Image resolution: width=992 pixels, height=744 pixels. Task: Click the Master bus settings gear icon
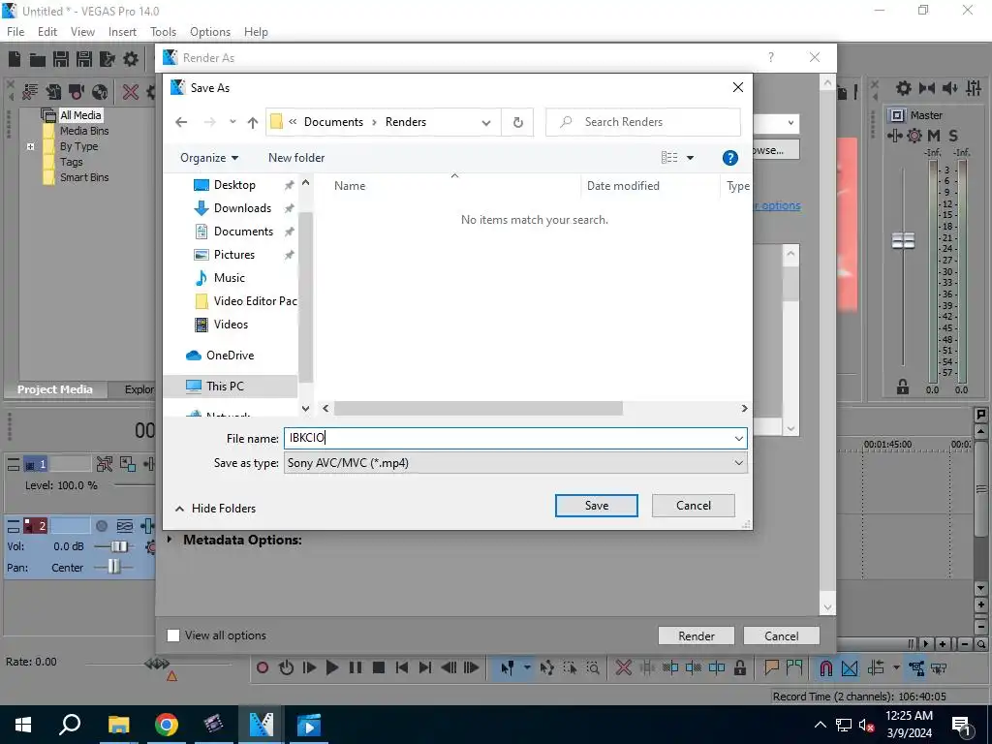[x=914, y=136]
